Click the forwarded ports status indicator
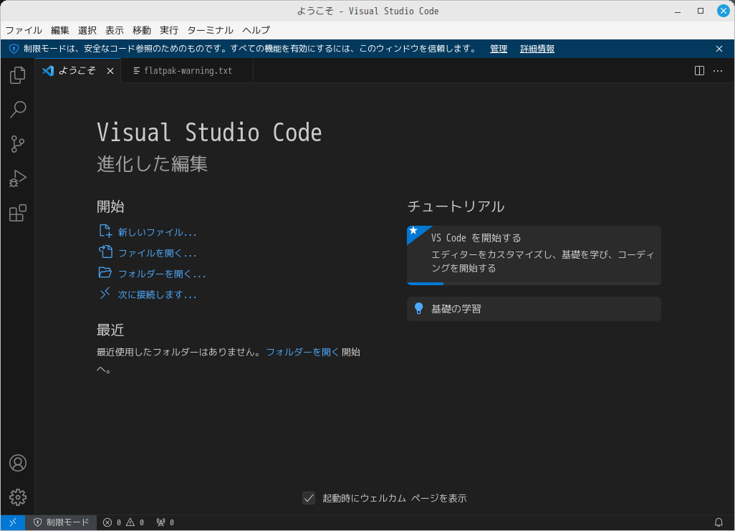This screenshot has height=531, width=735. 165,522
